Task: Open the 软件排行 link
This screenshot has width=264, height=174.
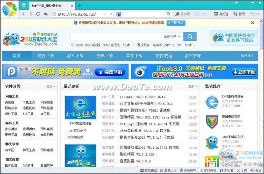Action: (x=247, y=56)
